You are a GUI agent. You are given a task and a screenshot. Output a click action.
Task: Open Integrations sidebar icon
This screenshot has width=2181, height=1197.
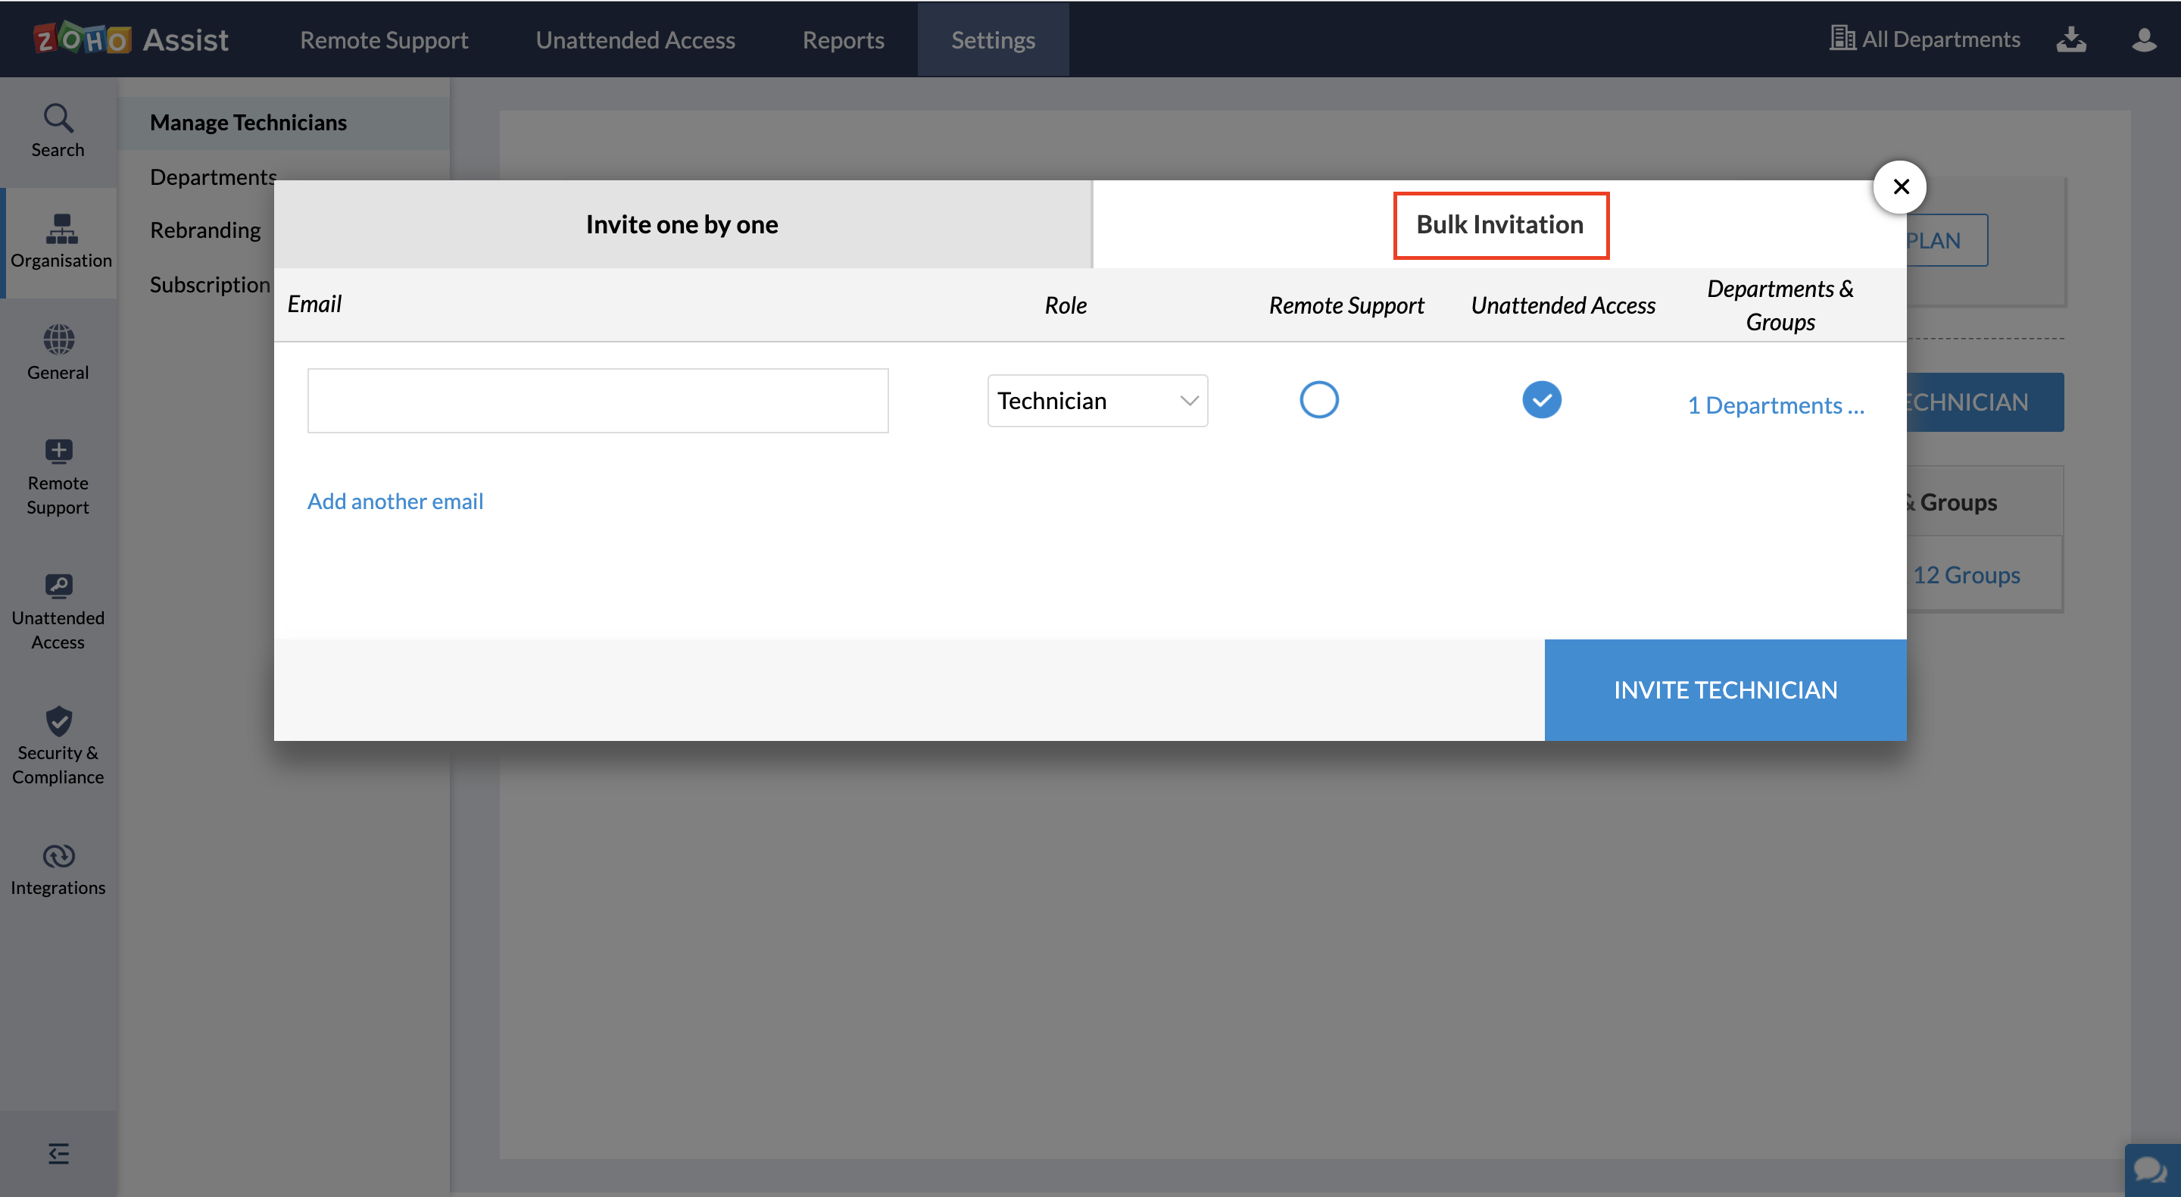(x=58, y=868)
